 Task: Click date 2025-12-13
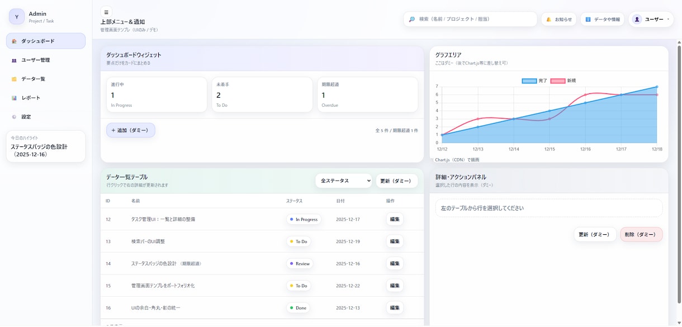348,308
